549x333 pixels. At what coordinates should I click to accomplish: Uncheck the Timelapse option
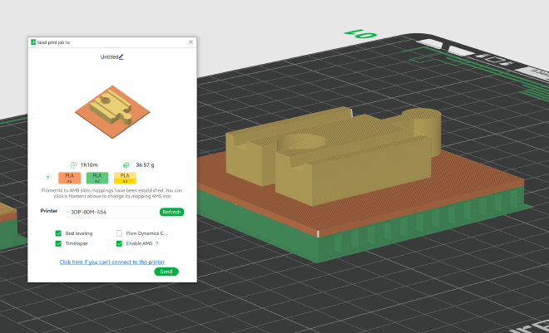click(x=58, y=244)
